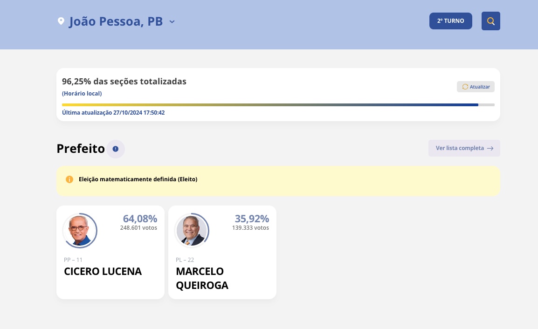Click the vote totalization progress bar

(278, 105)
